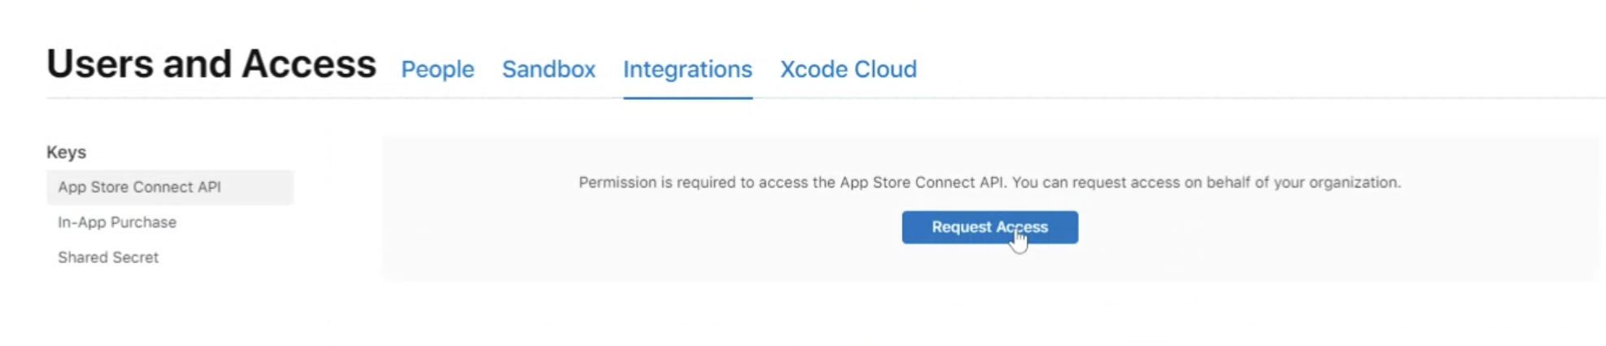Select the Integrations tab
This screenshot has width=1606, height=346.
click(687, 70)
